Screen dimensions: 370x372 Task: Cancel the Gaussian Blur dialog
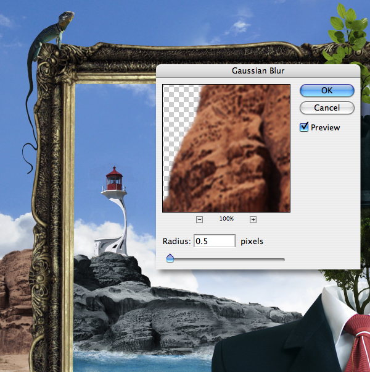point(327,108)
